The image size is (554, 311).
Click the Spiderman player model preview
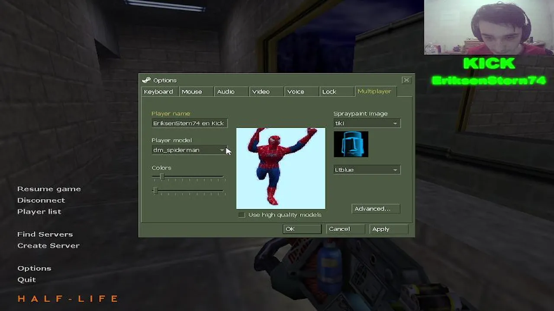[281, 168]
